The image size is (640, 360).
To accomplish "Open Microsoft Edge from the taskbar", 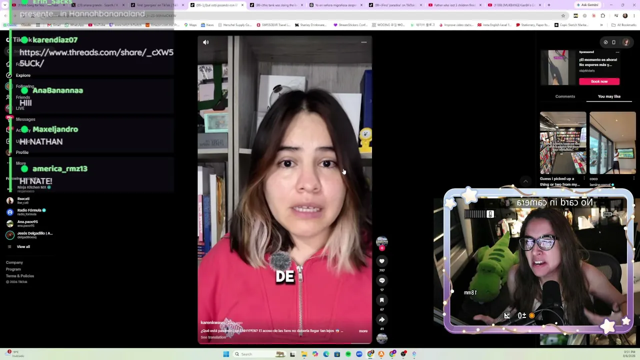I will pyautogui.click(x=326, y=354).
